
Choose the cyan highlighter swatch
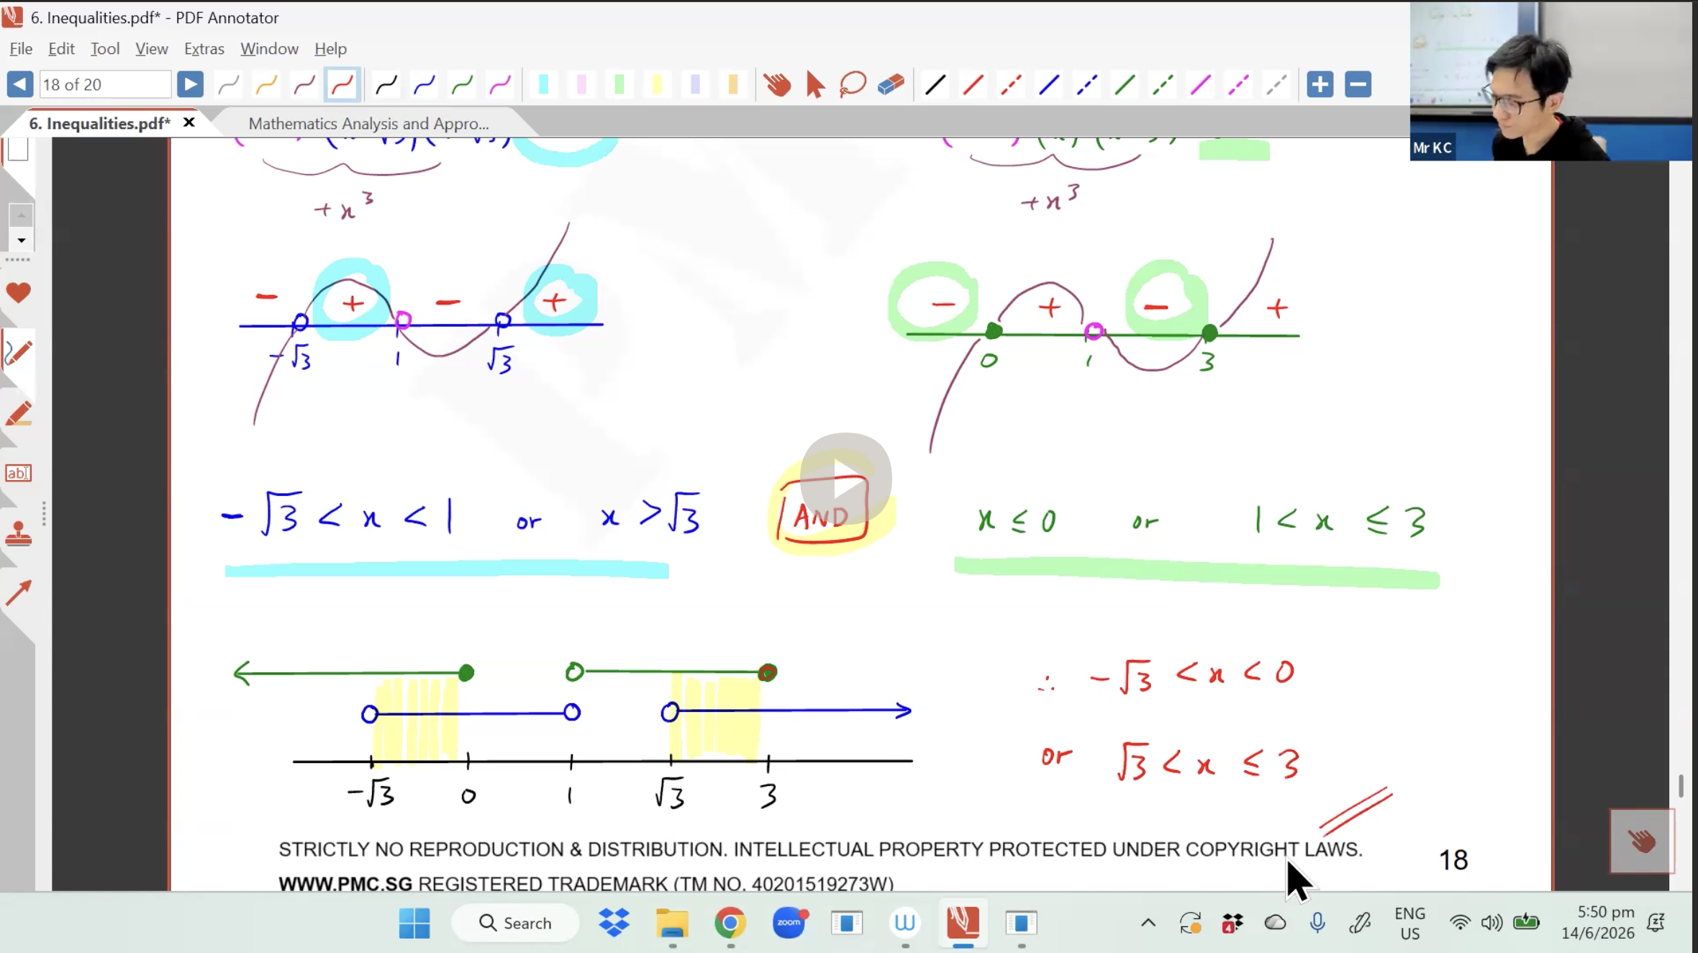pyautogui.click(x=544, y=85)
